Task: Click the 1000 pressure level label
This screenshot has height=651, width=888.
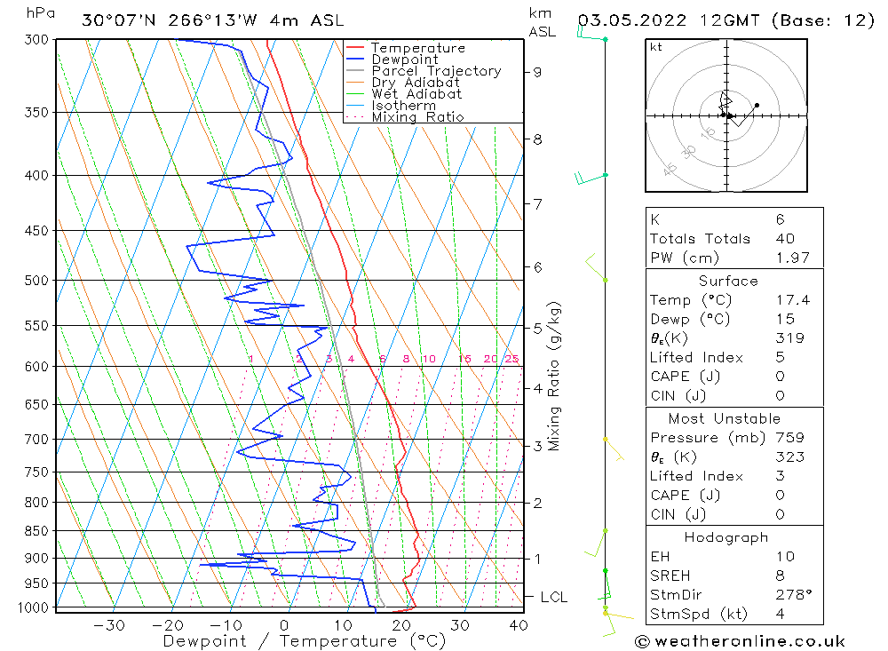Action: click(x=34, y=607)
